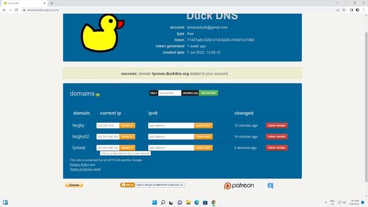Open the share page icon in address bar
Screen dimensions: 368x207
tap(338, 10)
